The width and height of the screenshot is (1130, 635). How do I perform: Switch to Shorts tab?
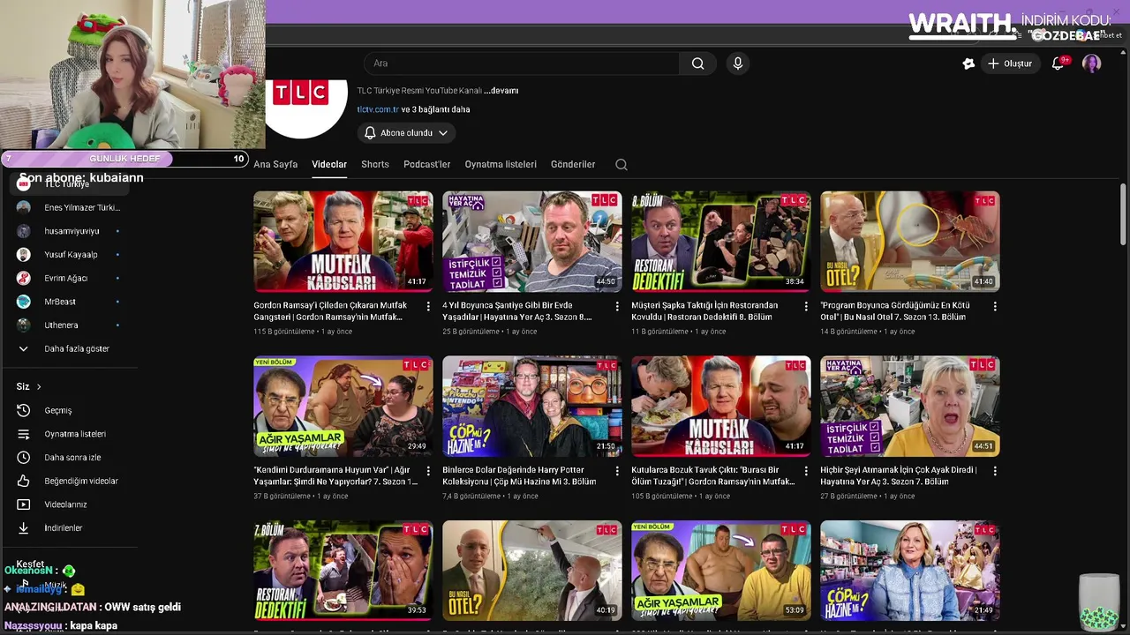tap(375, 164)
